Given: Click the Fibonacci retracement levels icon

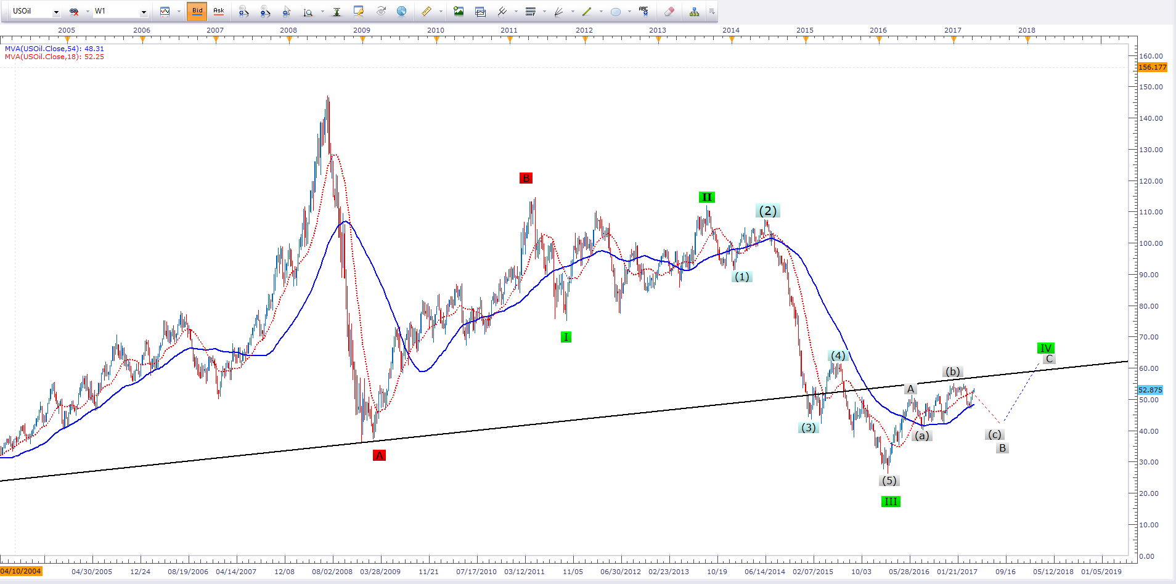Looking at the screenshot, I should (x=530, y=11).
